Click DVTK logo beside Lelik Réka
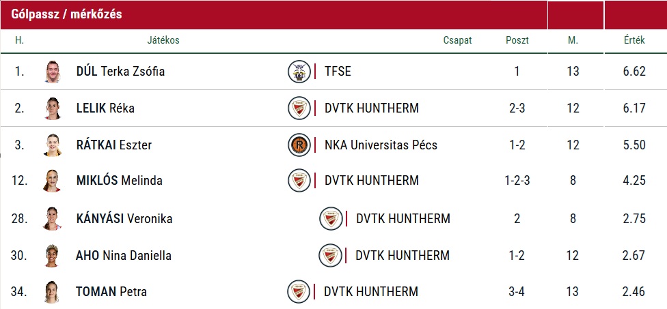667x309 pixels. (299, 108)
